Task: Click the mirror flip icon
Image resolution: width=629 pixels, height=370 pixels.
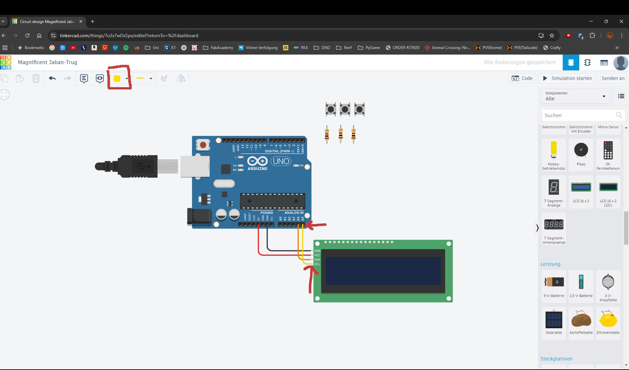Action: (x=180, y=78)
